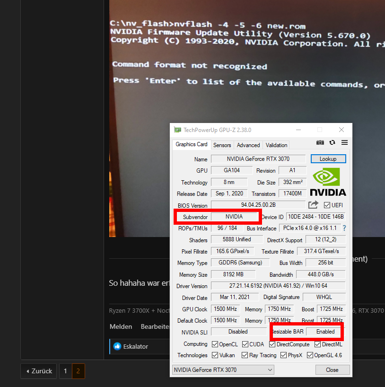Click the Texture Fillrate 317.4 GTexel/s field
Screen dimensions: 385x387
click(x=321, y=251)
